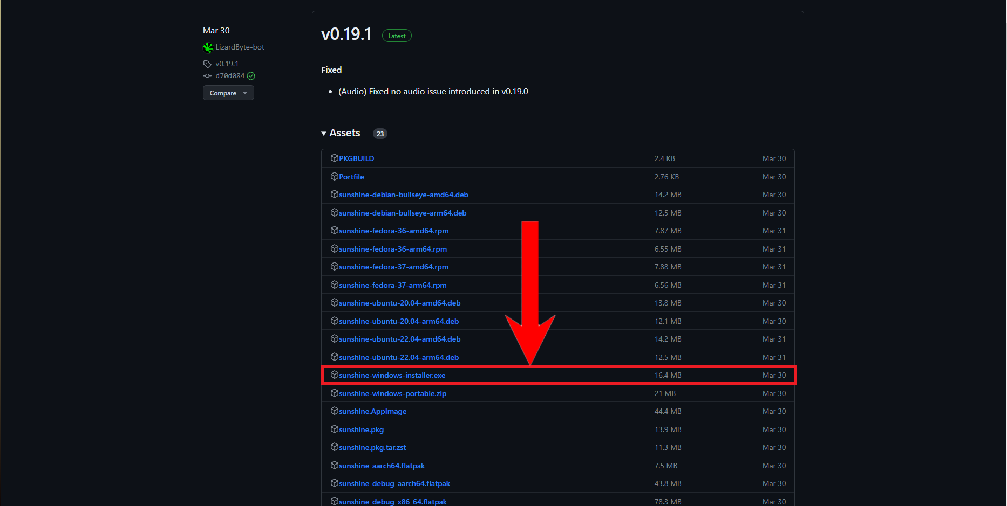Download sunshine.pkg
Screen dimensions: 1007x506
pos(362,429)
